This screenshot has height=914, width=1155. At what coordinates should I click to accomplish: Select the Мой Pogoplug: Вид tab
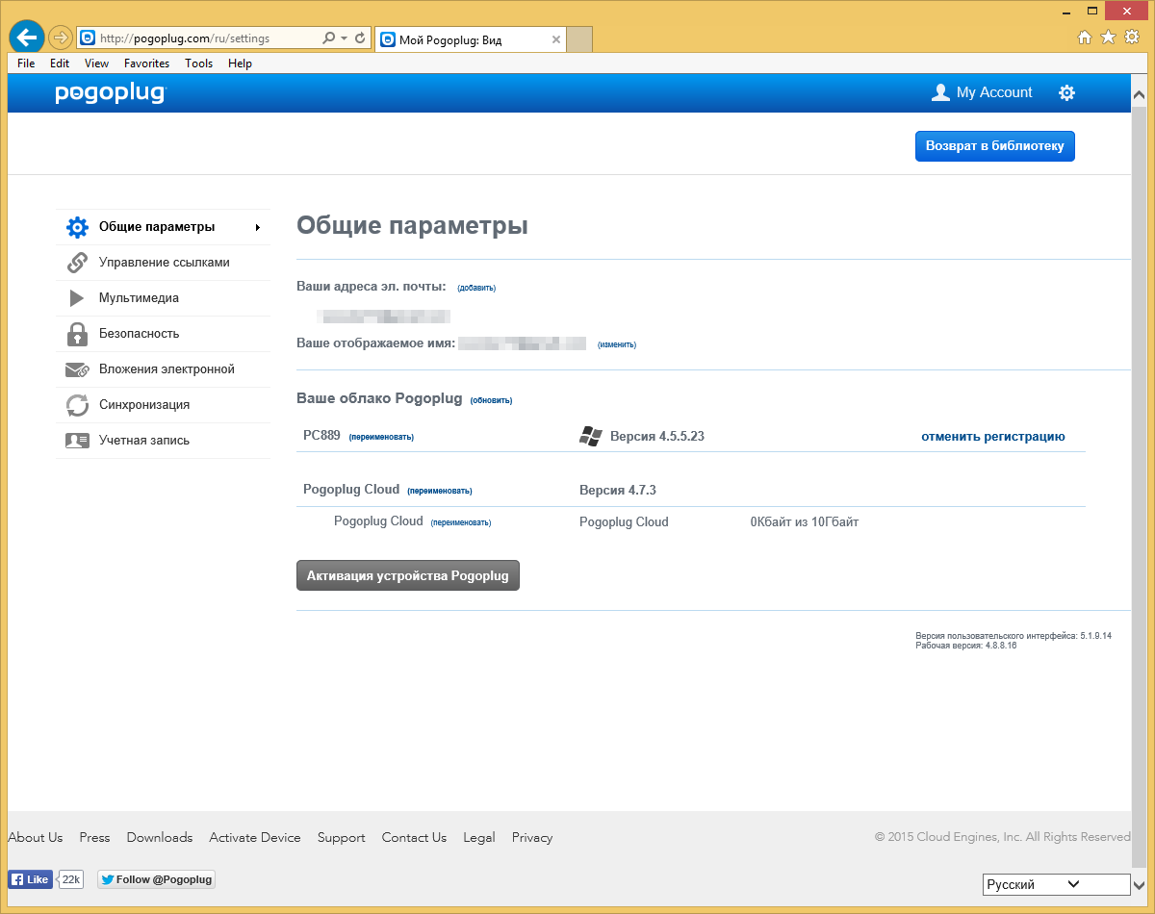pos(471,39)
